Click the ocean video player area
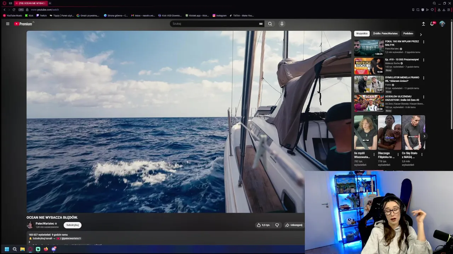 (189, 122)
